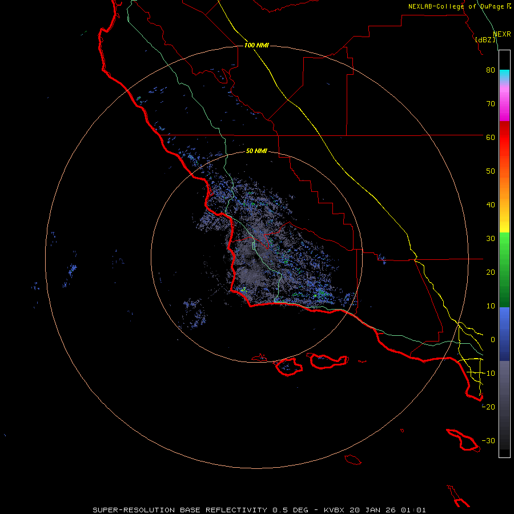Click the dBZ units label
The image size is (514, 514).
[x=486, y=39]
